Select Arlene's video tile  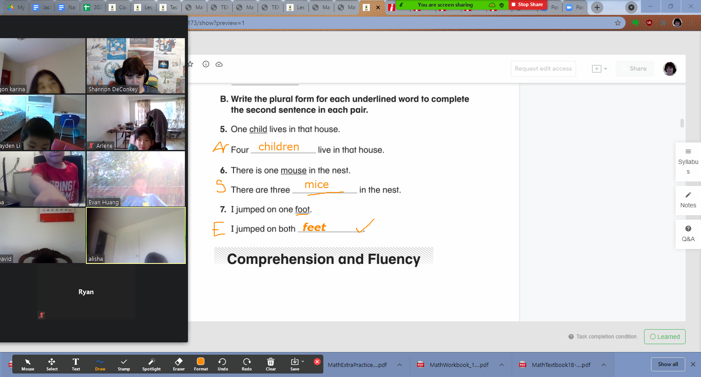pyautogui.click(x=136, y=122)
